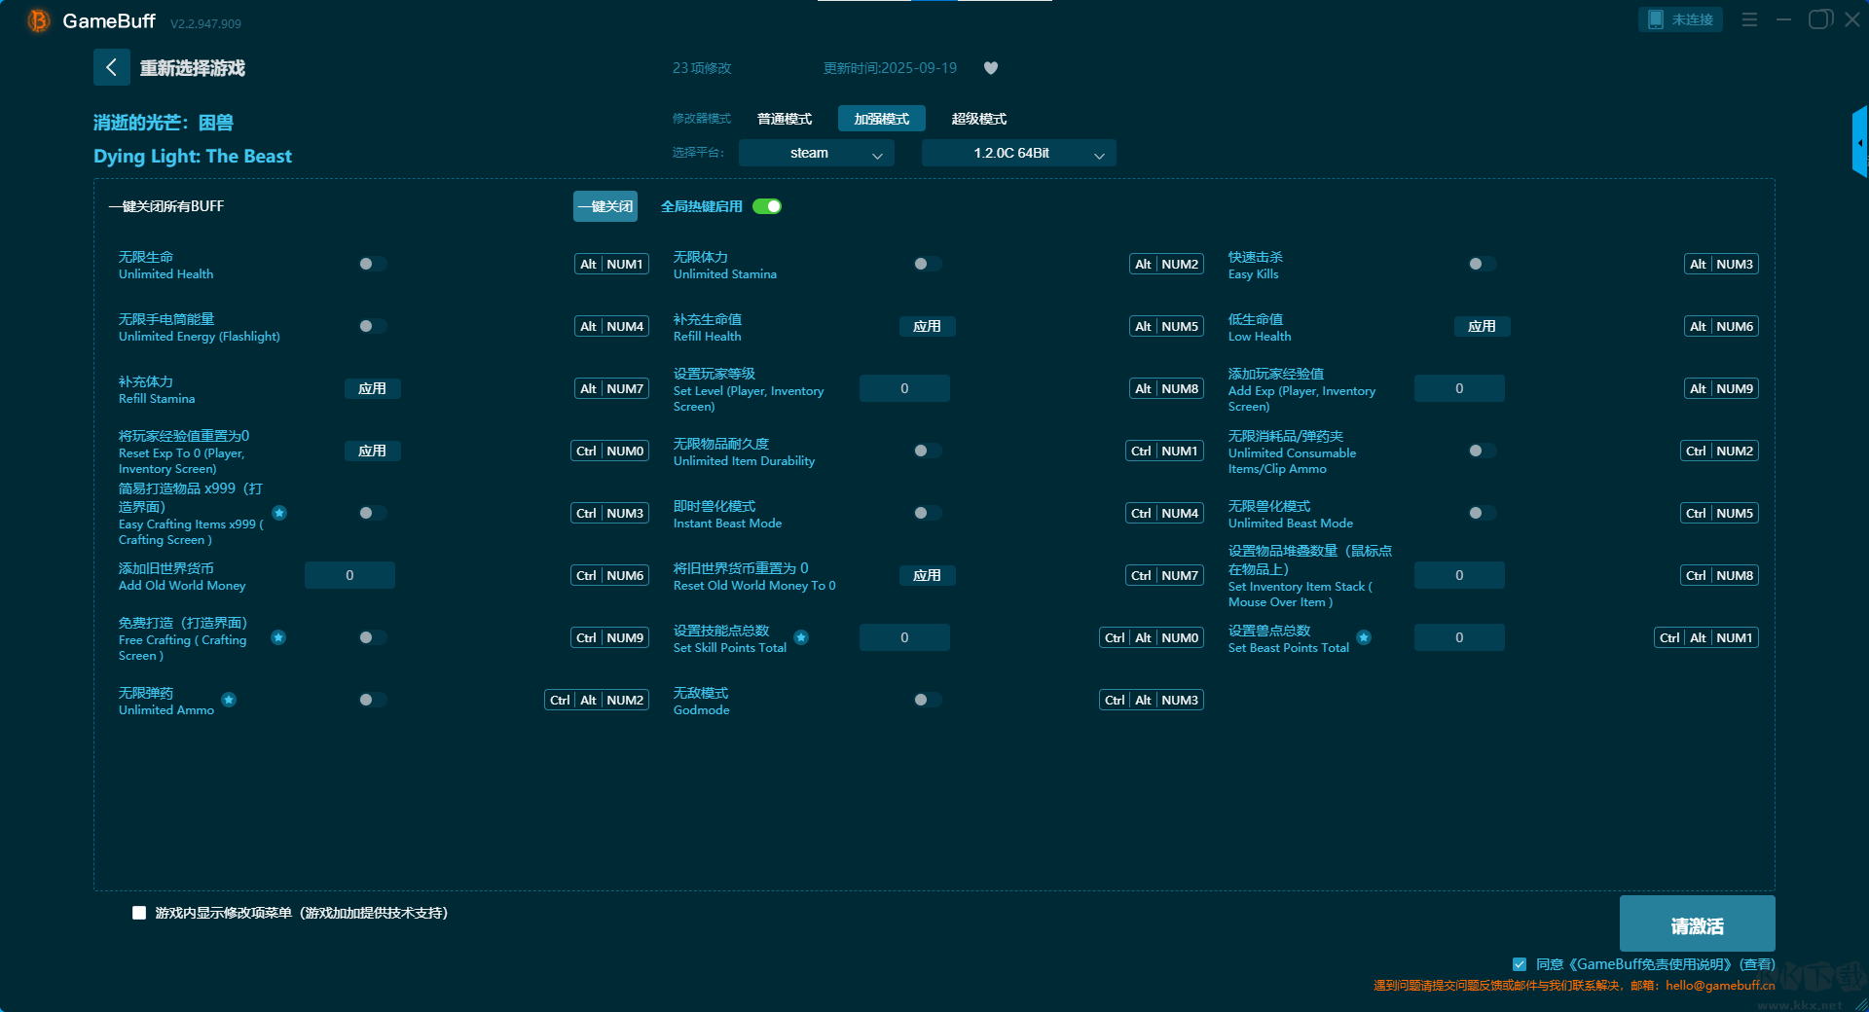Click the 重新选择游戏 reselect game label
The height and width of the screenshot is (1012, 1869).
click(x=193, y=68)
